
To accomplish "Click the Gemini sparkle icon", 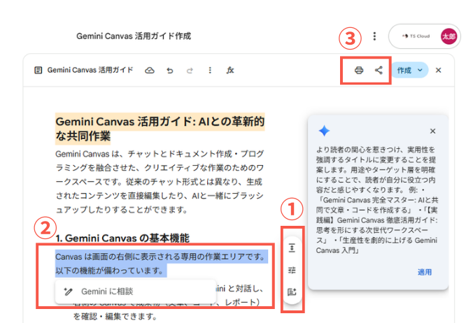I will pos(324,131).
